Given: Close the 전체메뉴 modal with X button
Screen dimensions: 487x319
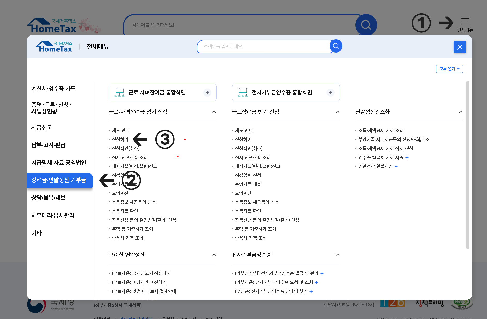Looking at the screenshot, I should point(460,47).
